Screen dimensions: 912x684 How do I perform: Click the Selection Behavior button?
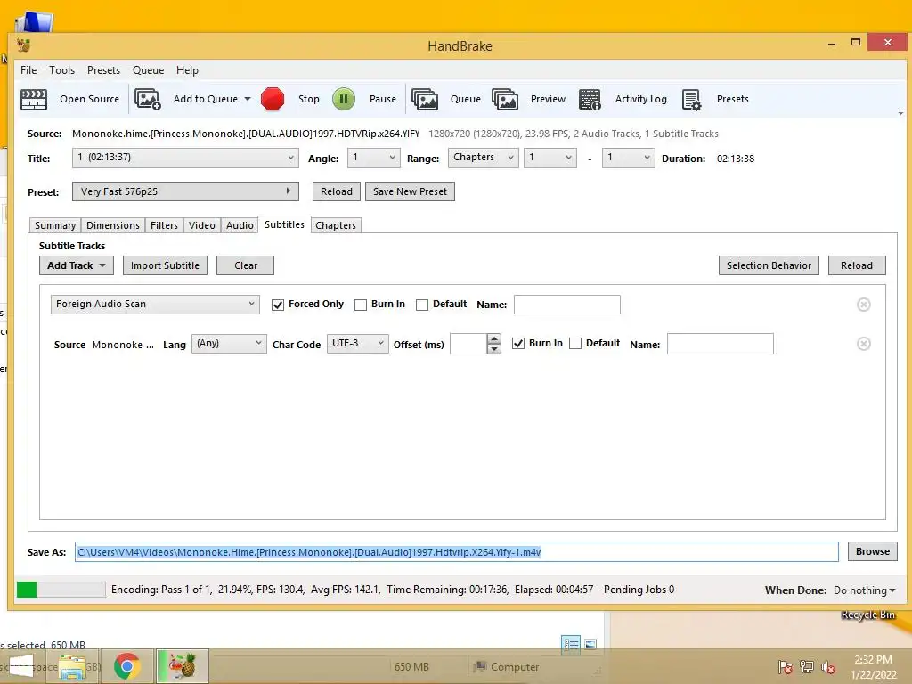[x=769, y=265]
